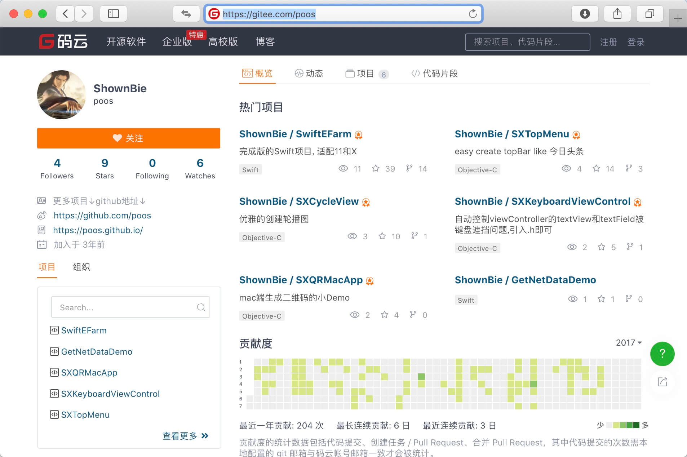The height and width of the screenshot is (457, 687).
Task: Click the Safari forward navigation arrow
Action: [x=84, y=14]
